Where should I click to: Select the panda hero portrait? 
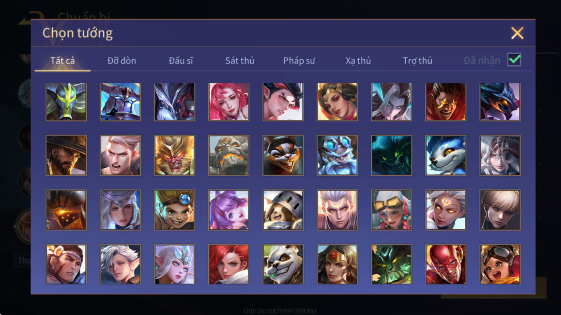click(x=283, y=264)
